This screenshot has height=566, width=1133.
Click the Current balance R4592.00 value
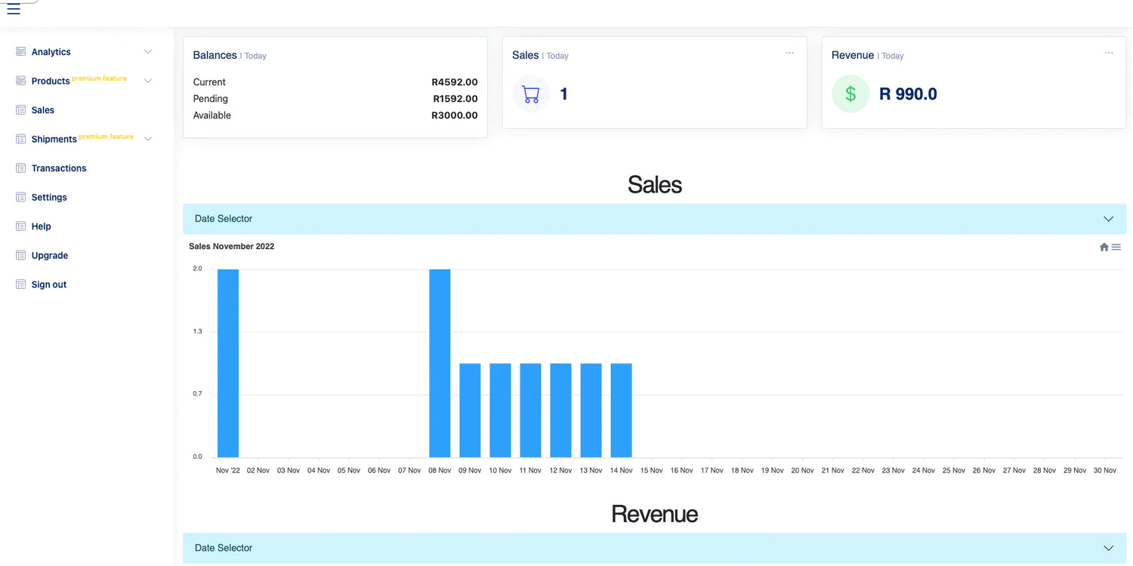tap(455, 82)
